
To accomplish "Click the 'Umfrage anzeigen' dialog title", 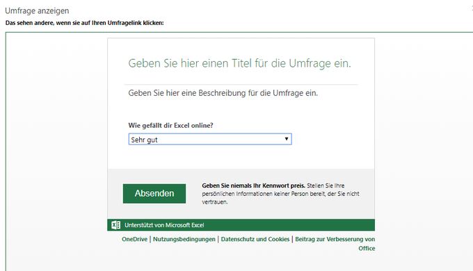I will tap(37, 10).
